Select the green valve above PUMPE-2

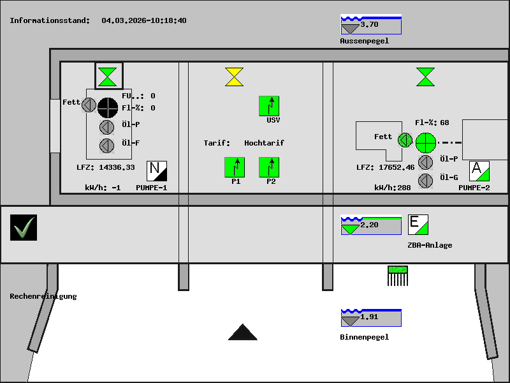pos(425,77)
